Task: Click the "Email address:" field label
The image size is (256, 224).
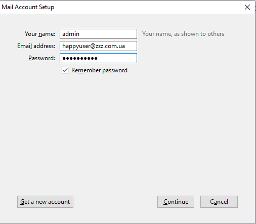Action: pos(36,46)
